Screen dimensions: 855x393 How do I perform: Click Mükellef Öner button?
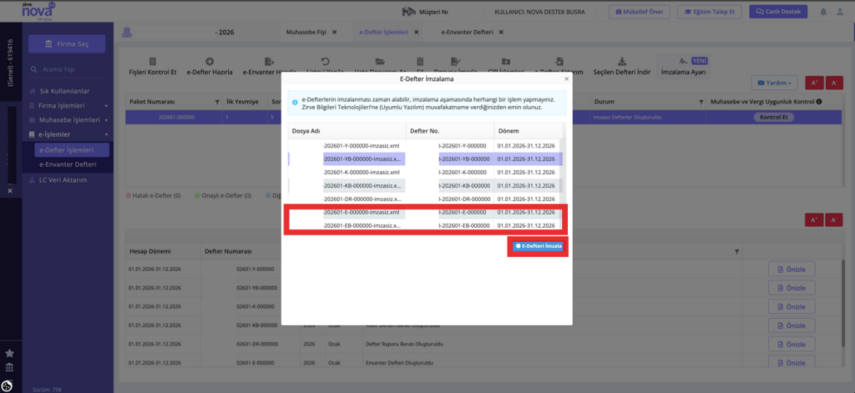point(639,12)
